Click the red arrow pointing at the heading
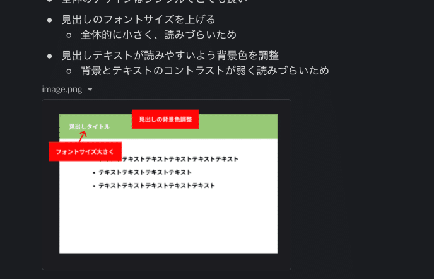The width and height of the screenshot is (434, 279). pos(83,136)
